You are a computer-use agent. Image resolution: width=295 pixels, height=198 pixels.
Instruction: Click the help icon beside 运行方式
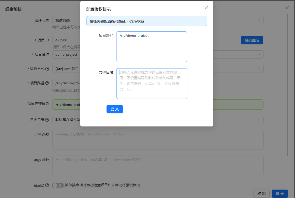47,69
